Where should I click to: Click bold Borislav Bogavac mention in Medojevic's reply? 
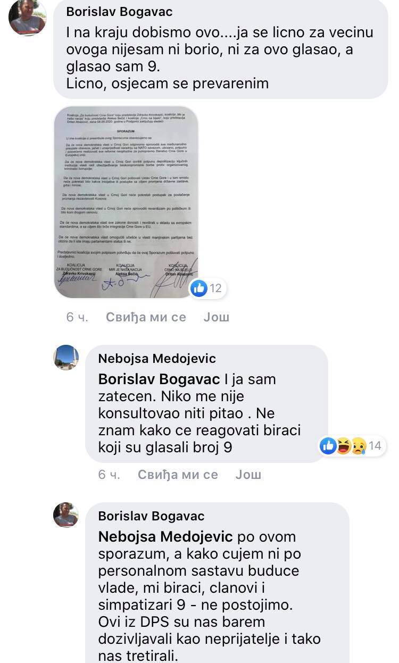pos(159,379)
